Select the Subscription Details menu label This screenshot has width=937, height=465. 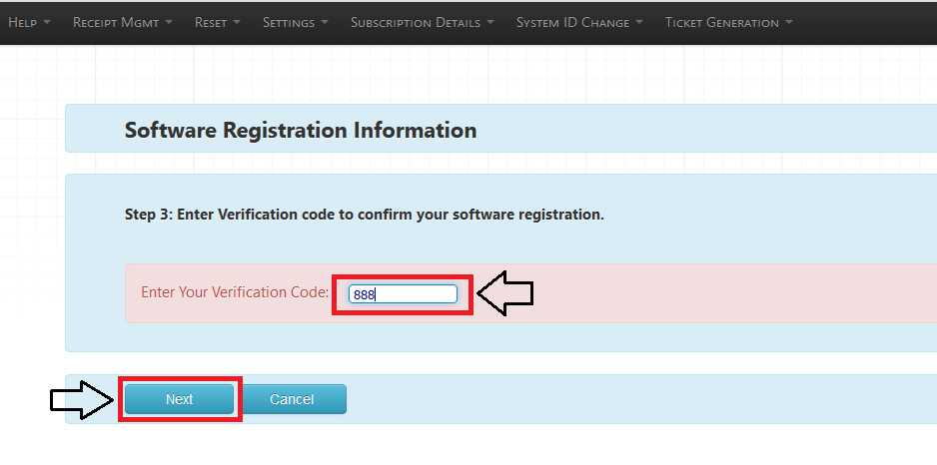(x=416, y=23)
